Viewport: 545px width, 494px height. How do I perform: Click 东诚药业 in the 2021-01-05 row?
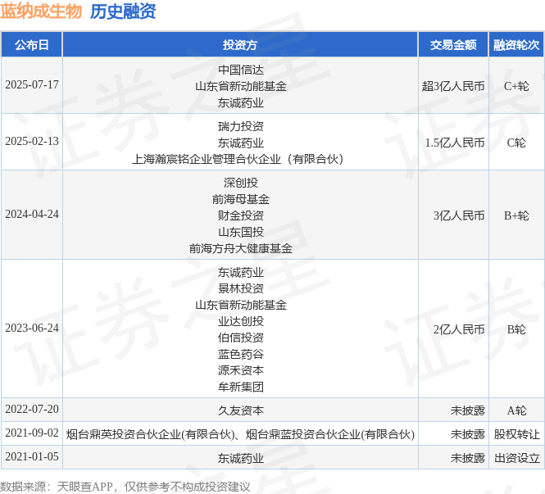(x=240, y=458)
